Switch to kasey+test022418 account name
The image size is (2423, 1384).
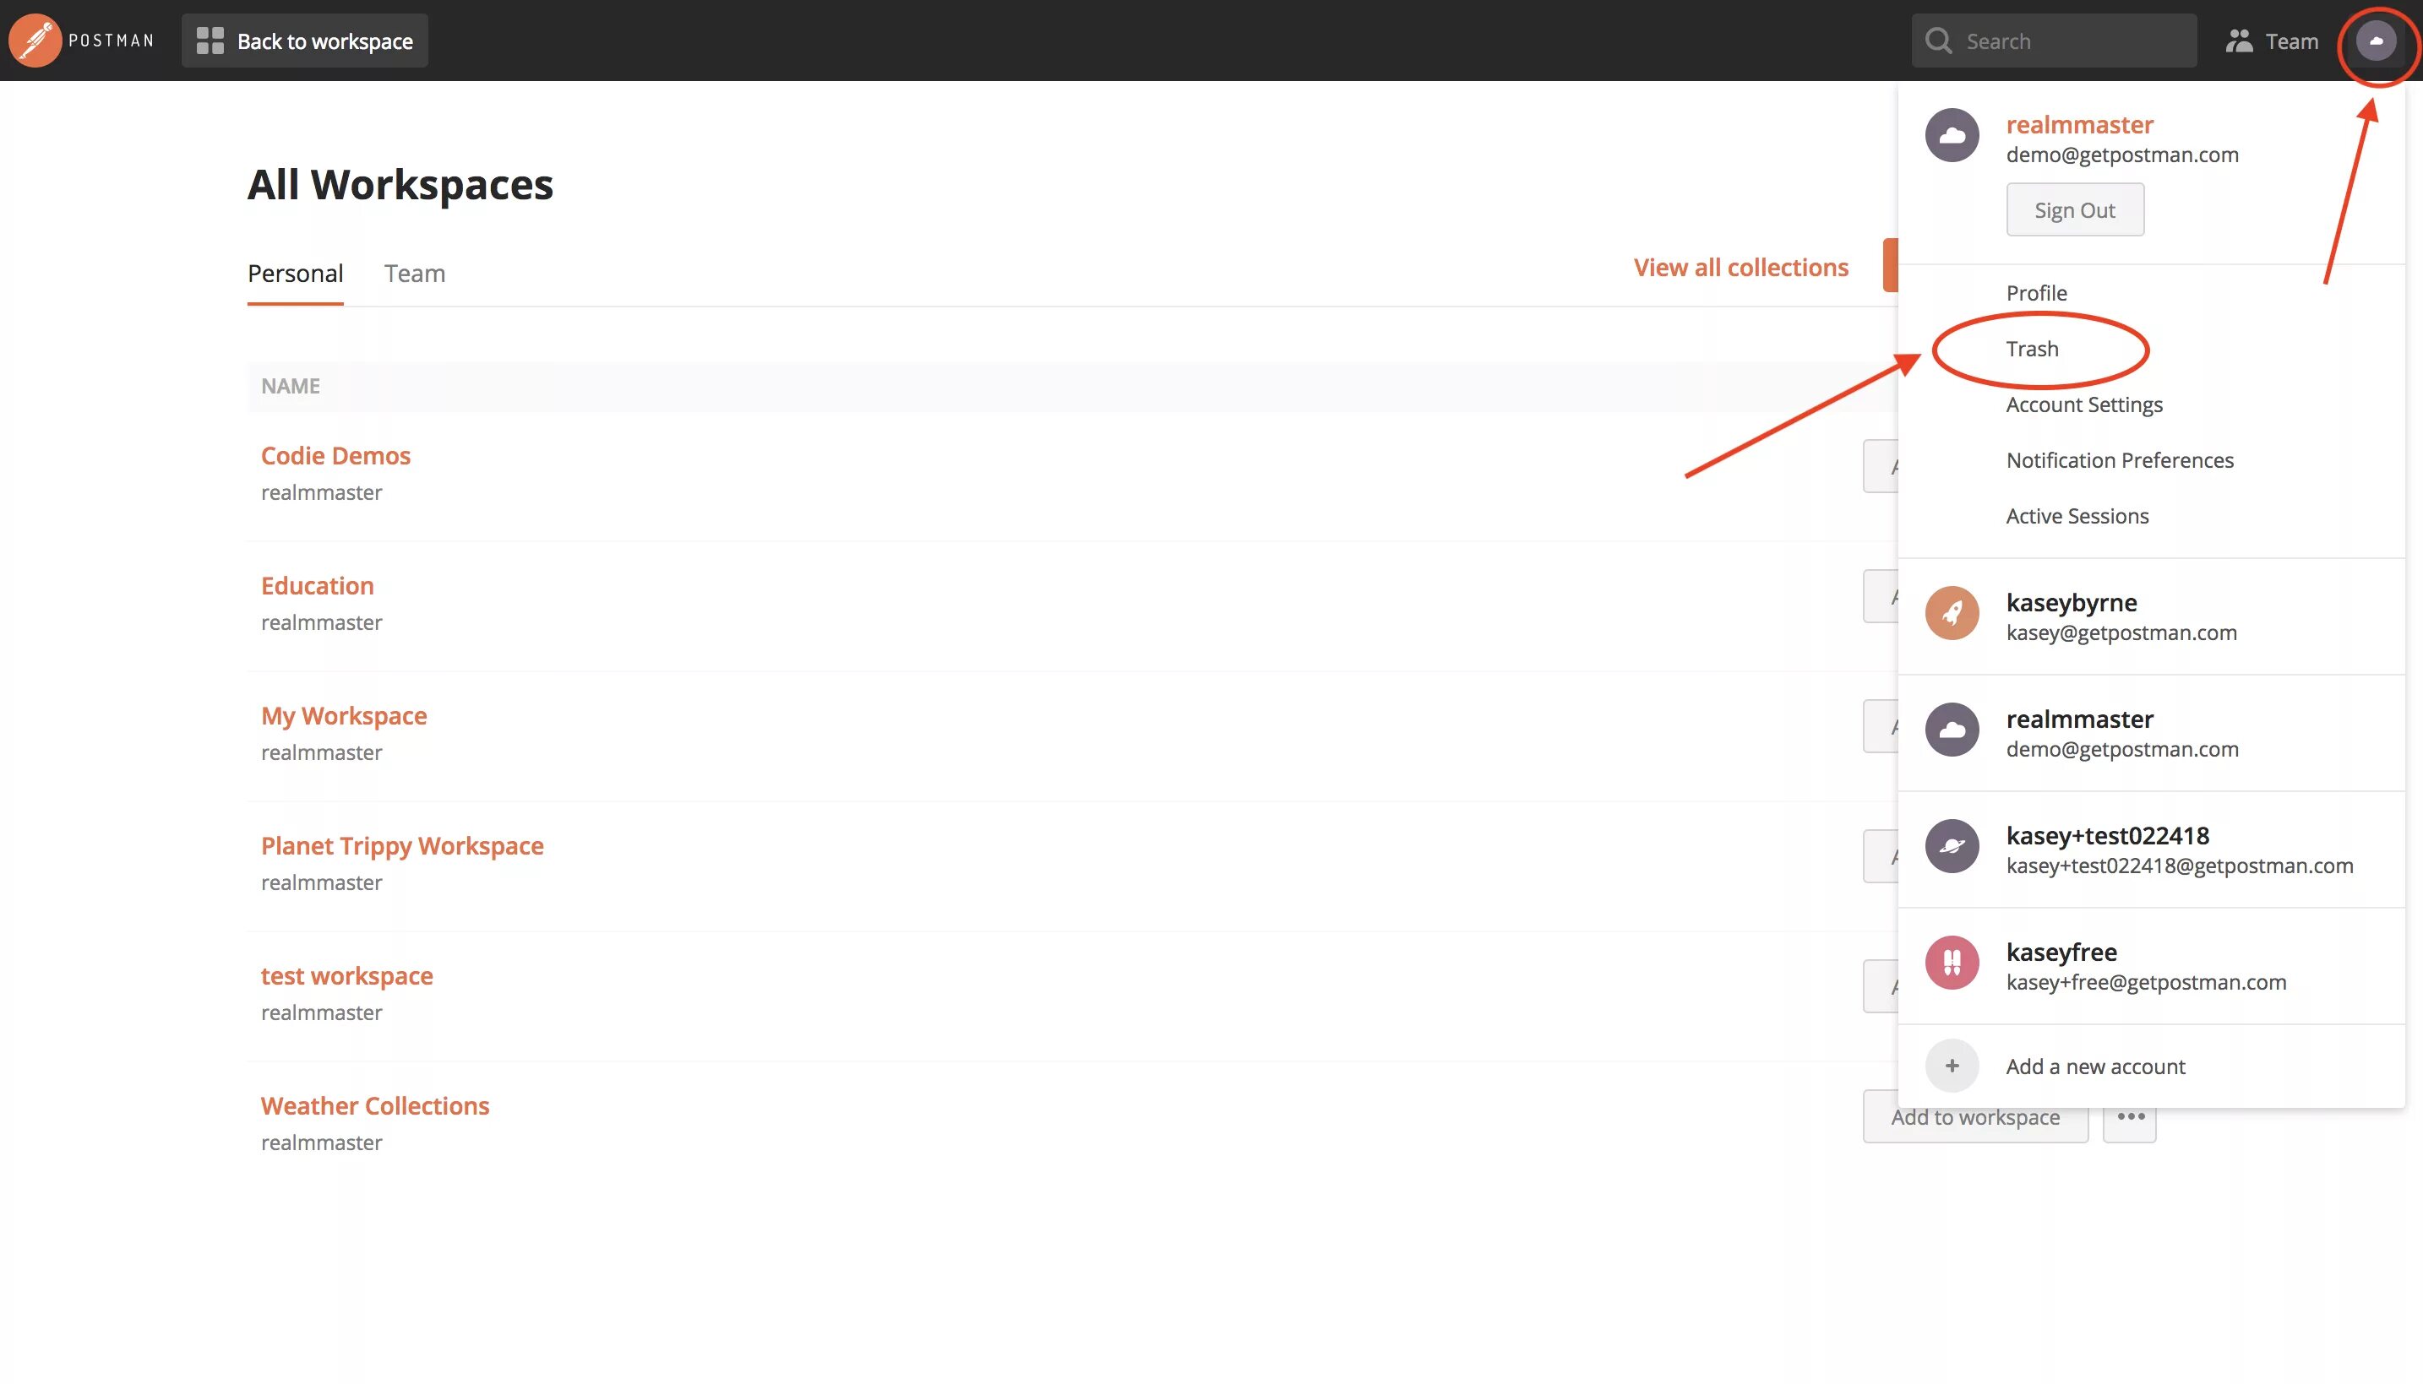[x=2107, y=835]
